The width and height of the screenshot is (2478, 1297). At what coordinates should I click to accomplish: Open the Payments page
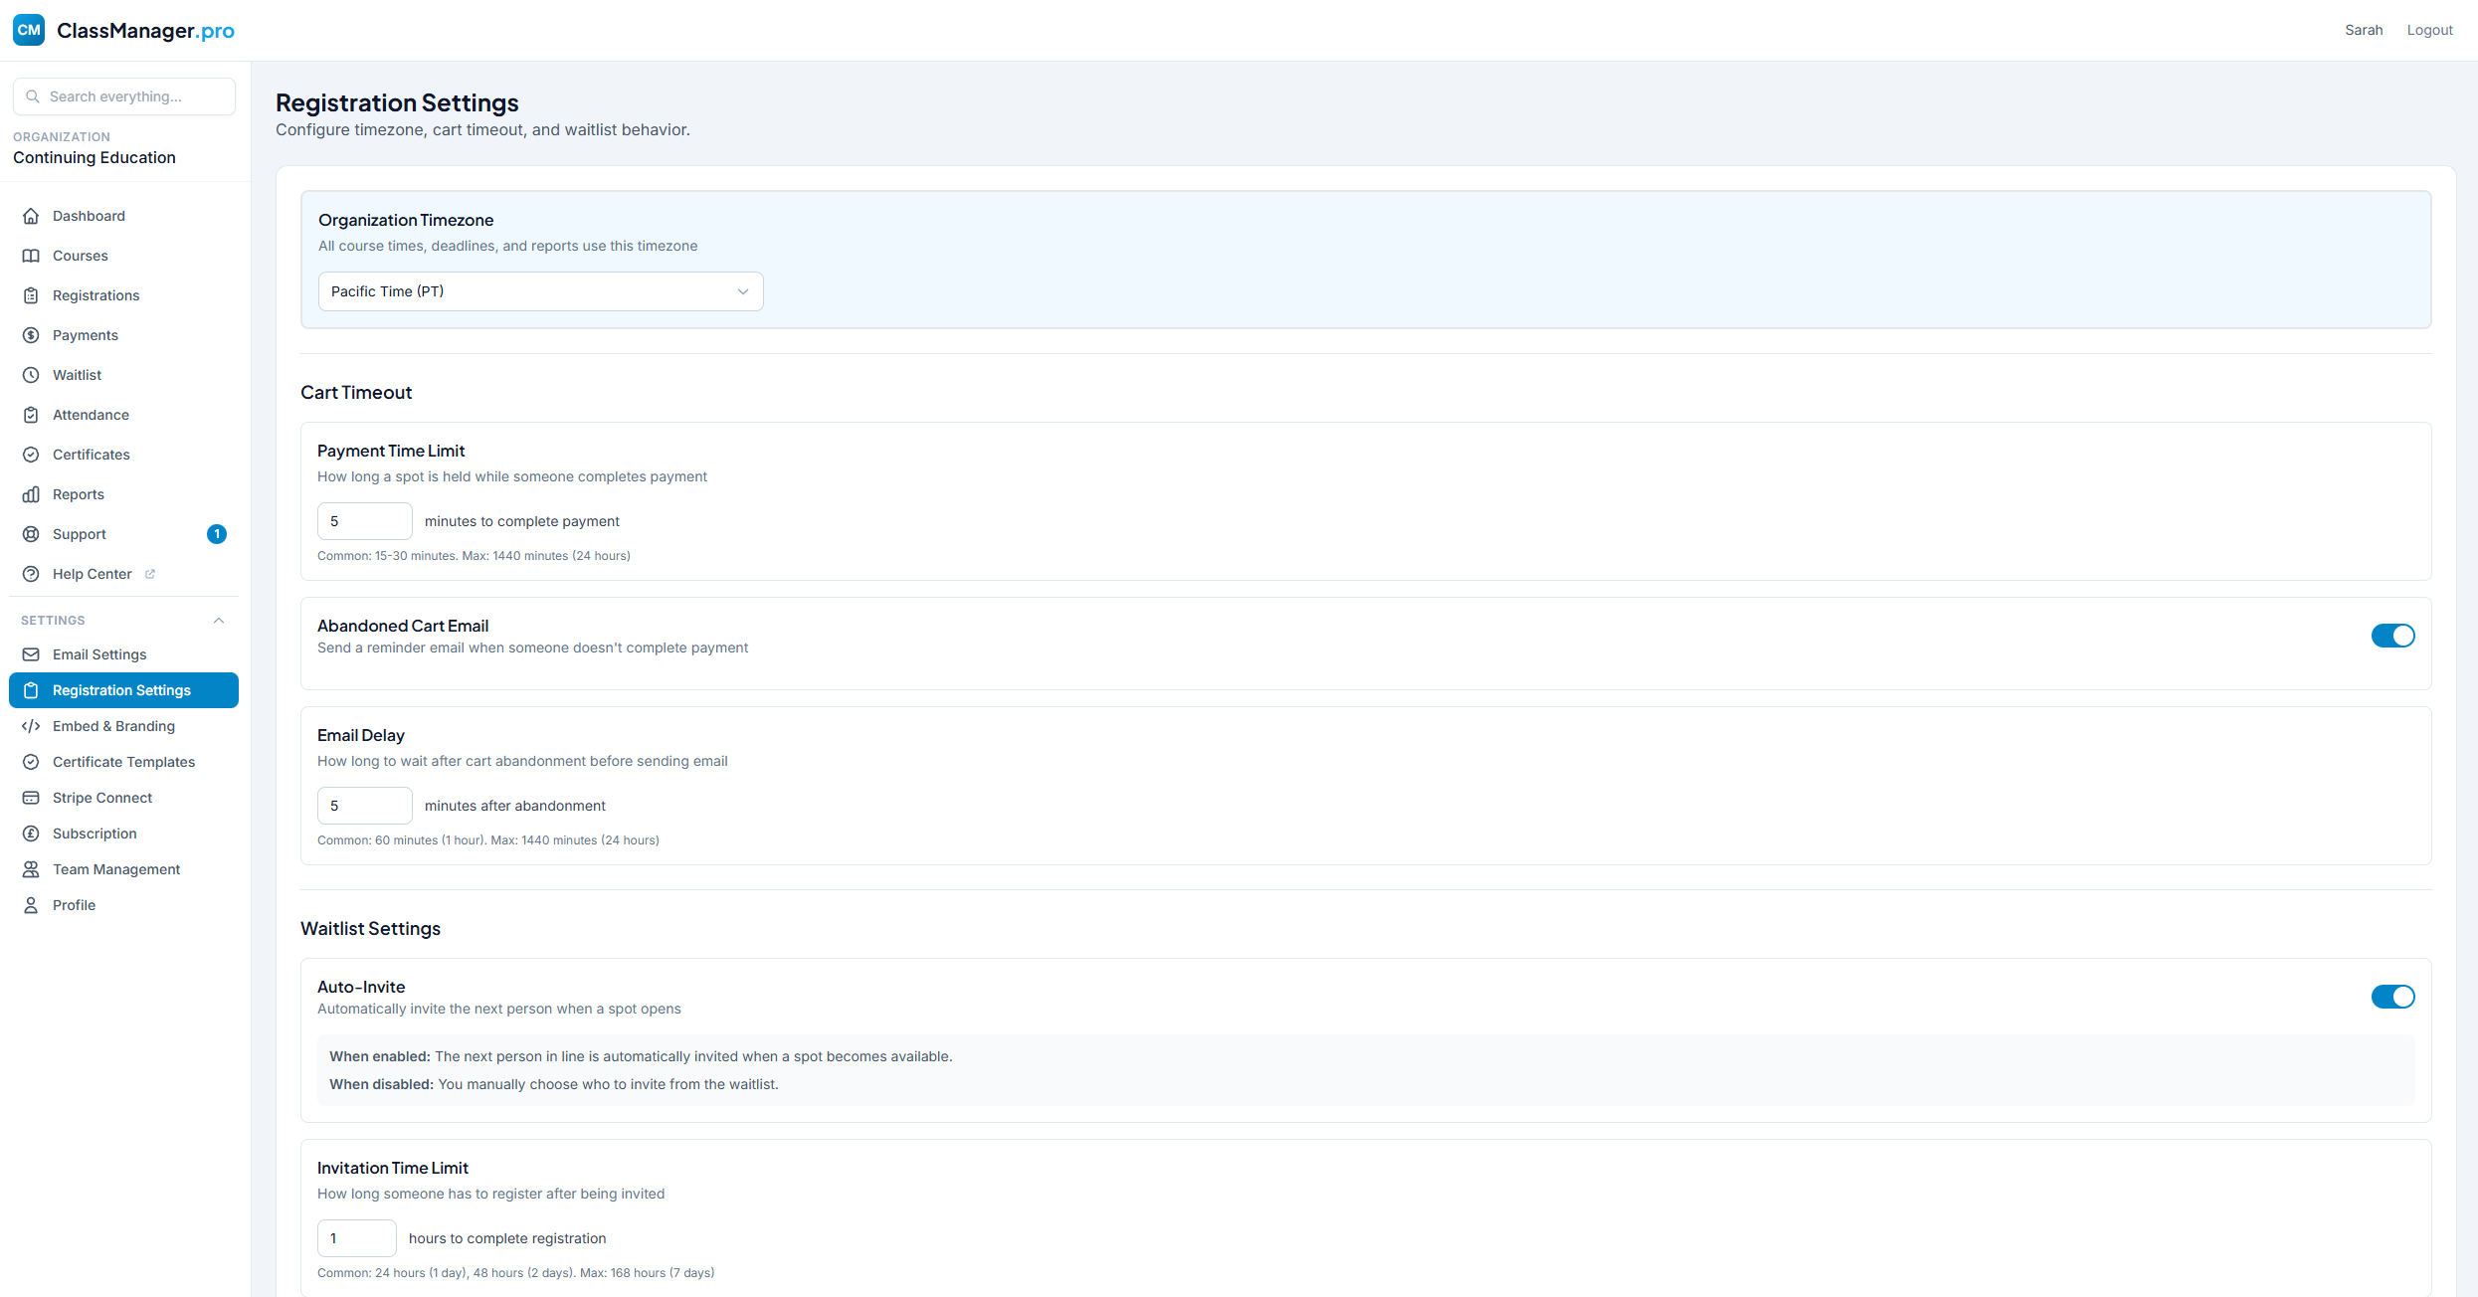(x=85, y=335)
